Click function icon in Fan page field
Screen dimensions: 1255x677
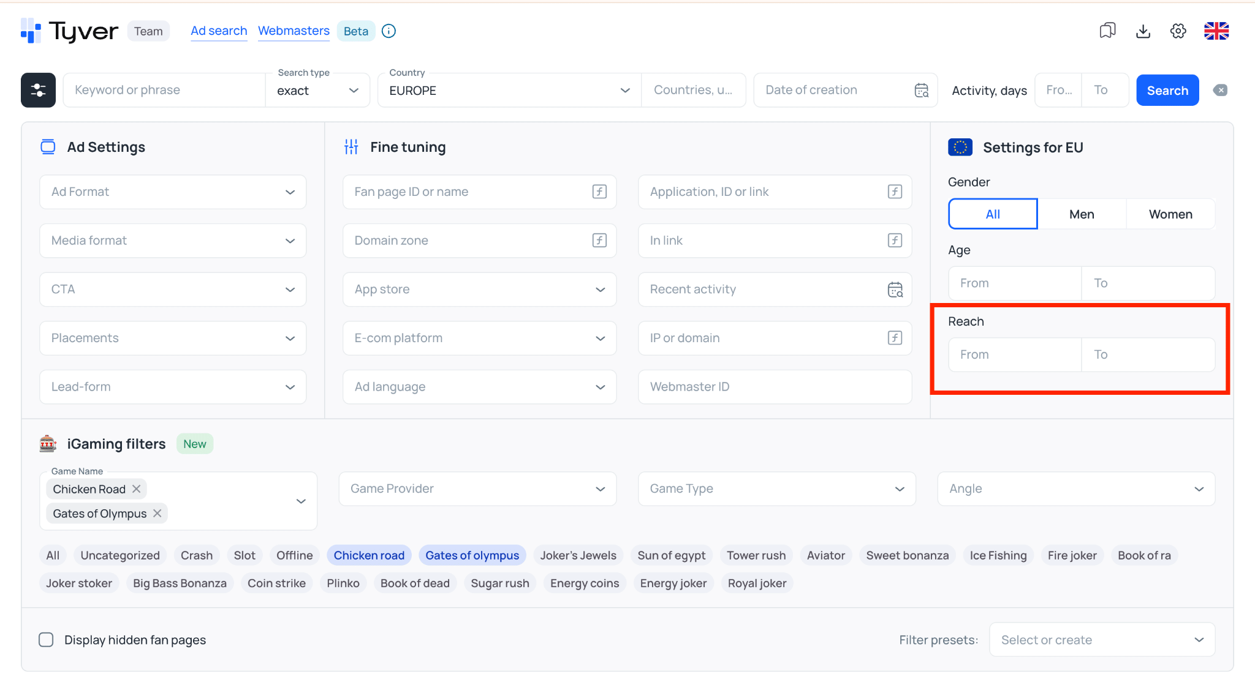pos(599,192)
